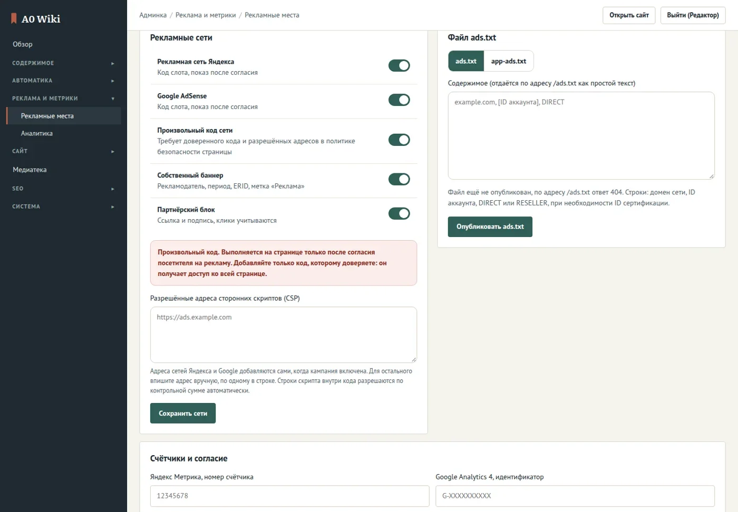The width and height of the screenshot is (738, 512).
Task: Click the Файл ads.txt heading
Action: point(472,38)
